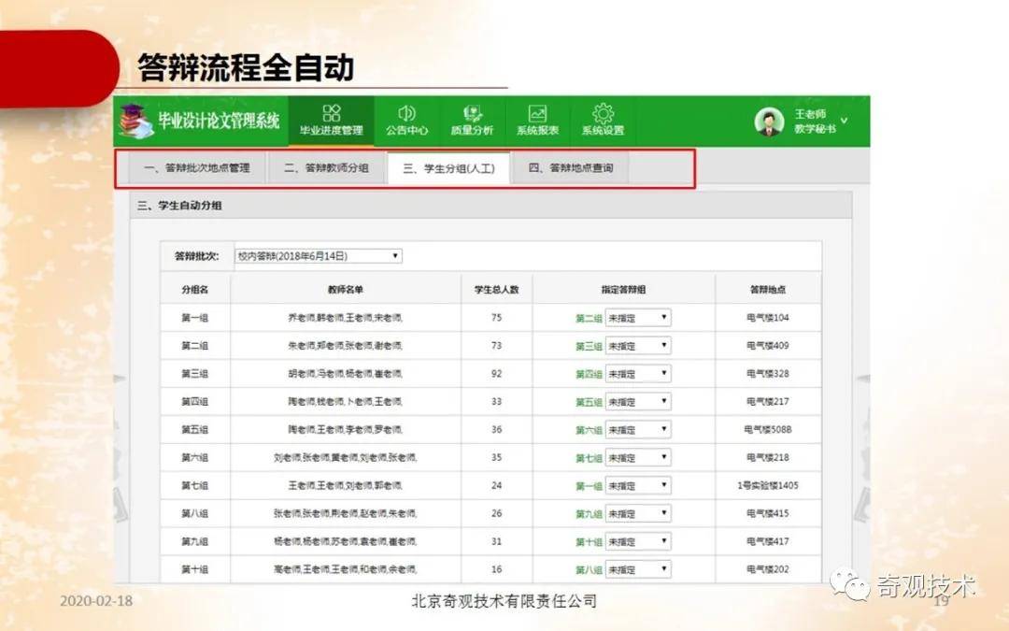
Task: Click the green 第七组 link in the 第六组 row
Action: [589, 458]
